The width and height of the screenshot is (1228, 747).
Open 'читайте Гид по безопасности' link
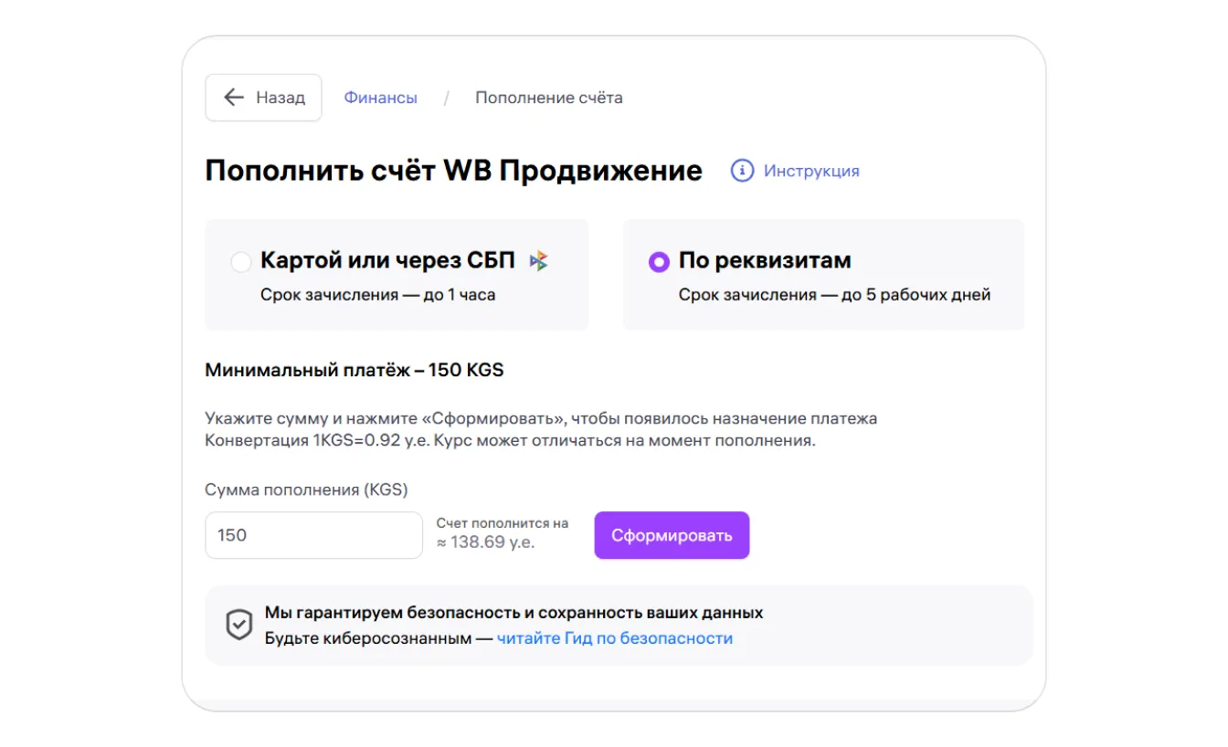[614, 638]
